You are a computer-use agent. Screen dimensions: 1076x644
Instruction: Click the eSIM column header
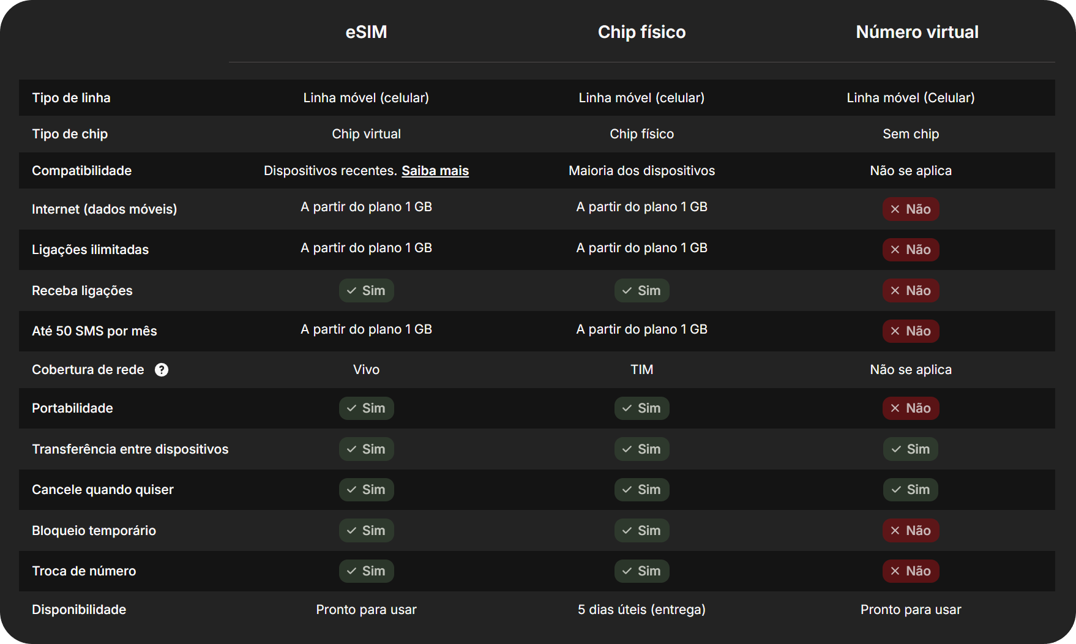pos(366,32)
